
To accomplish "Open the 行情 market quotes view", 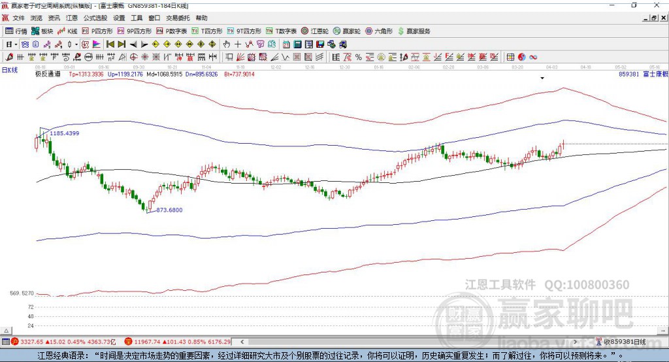I will click(x=16, y=31).
